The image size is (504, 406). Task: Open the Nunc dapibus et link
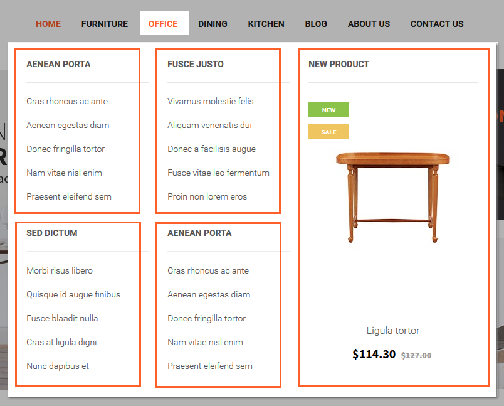pyautogui.click(x=58, y=366)
